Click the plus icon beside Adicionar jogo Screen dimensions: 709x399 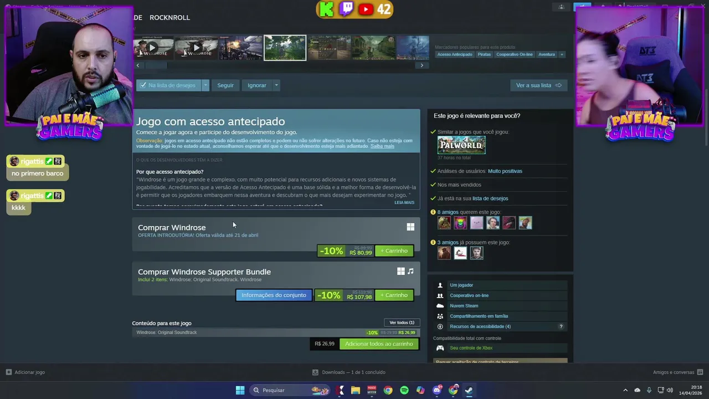click(x=8, y=372)
